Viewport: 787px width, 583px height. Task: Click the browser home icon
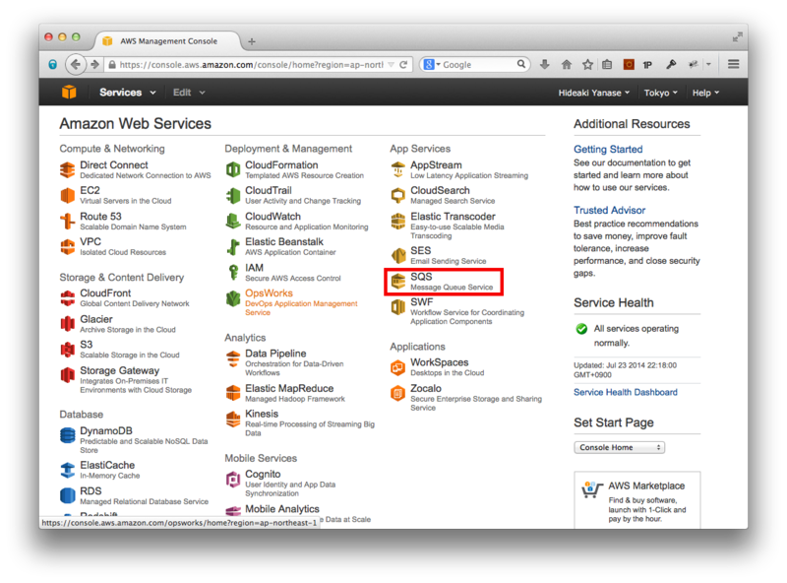pos(567,64)
